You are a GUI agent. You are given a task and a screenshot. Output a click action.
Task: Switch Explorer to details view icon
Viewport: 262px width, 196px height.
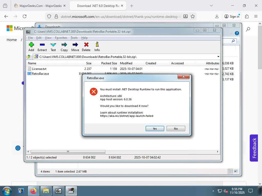pyautogui.click(x=231, y=171)
